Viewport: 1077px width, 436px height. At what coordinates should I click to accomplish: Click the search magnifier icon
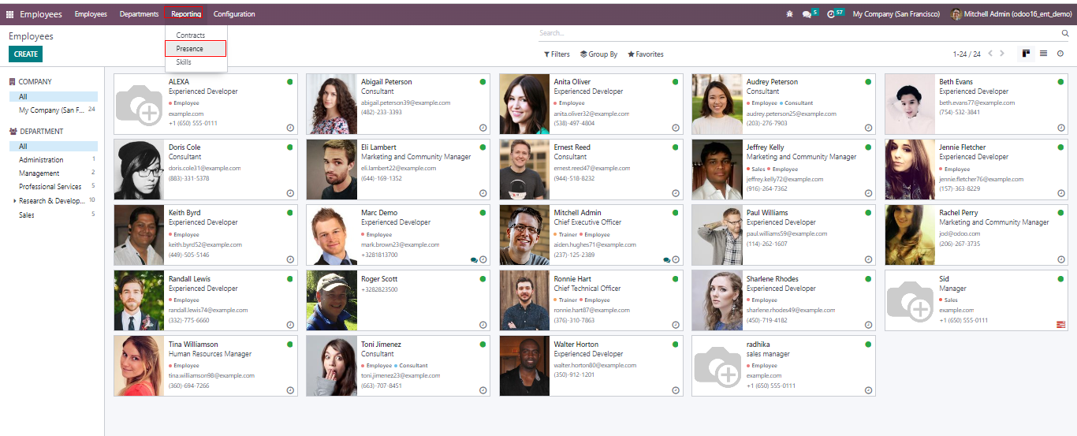point(1065,33)
